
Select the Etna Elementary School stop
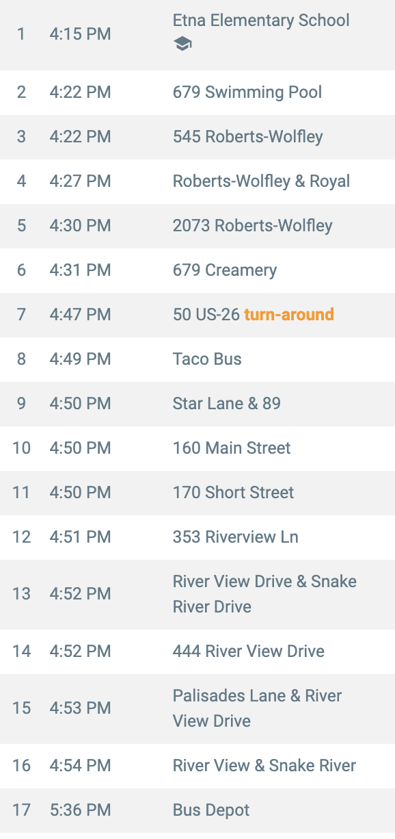(197, 34)
